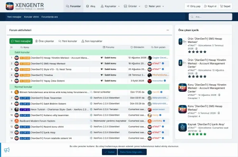Expand the Ürünler dropdown arrow
This screenshot has width=238, height=157.
pos(139,6)
